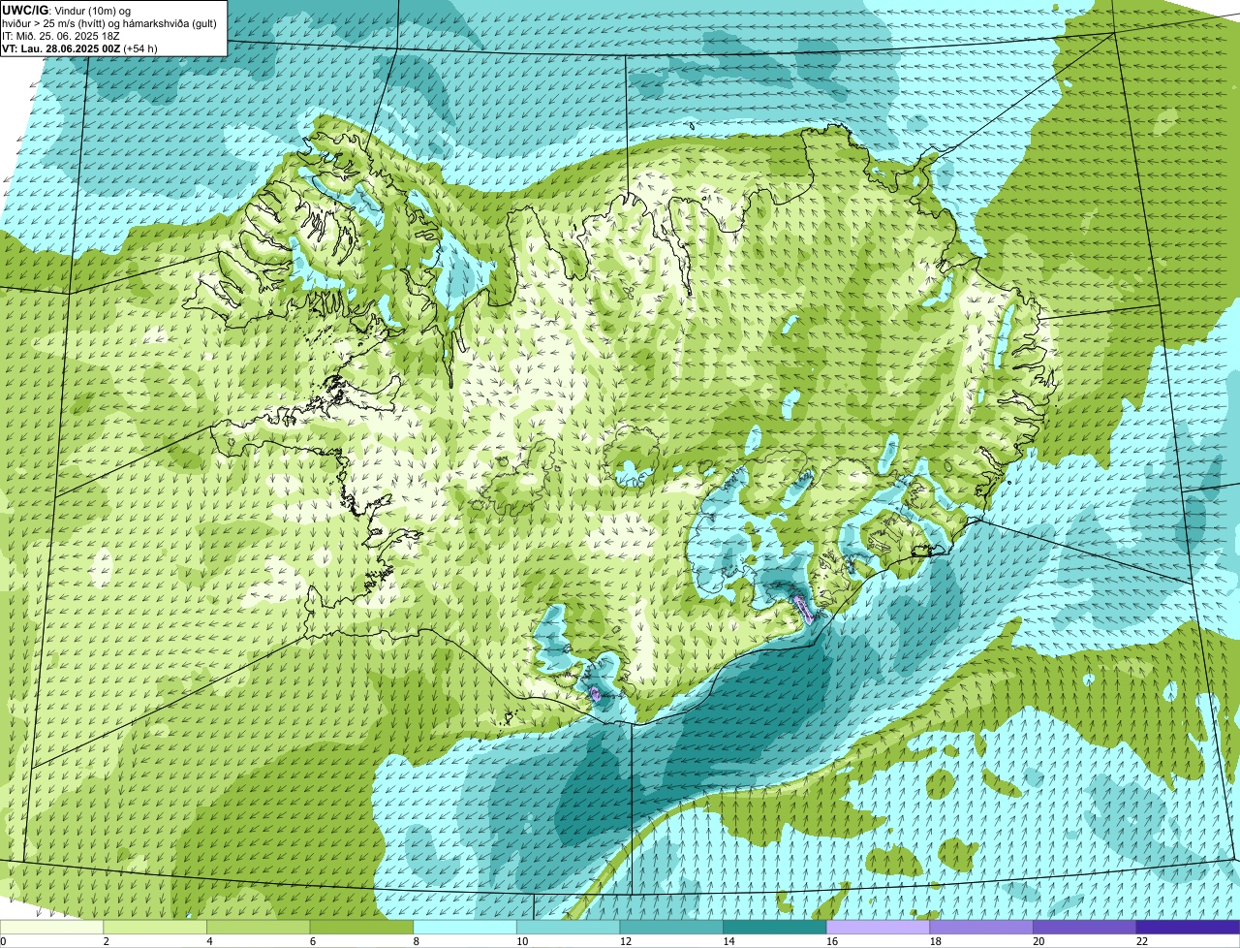The image size is (1240, 948).
Task: Pick the 4–6 light green colorbar swatch
Action: pos(258,927)
